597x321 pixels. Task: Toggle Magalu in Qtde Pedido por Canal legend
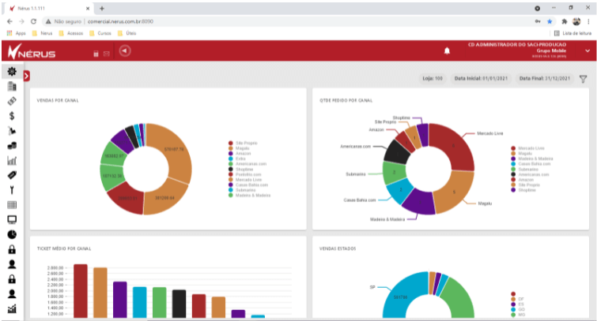522,154
